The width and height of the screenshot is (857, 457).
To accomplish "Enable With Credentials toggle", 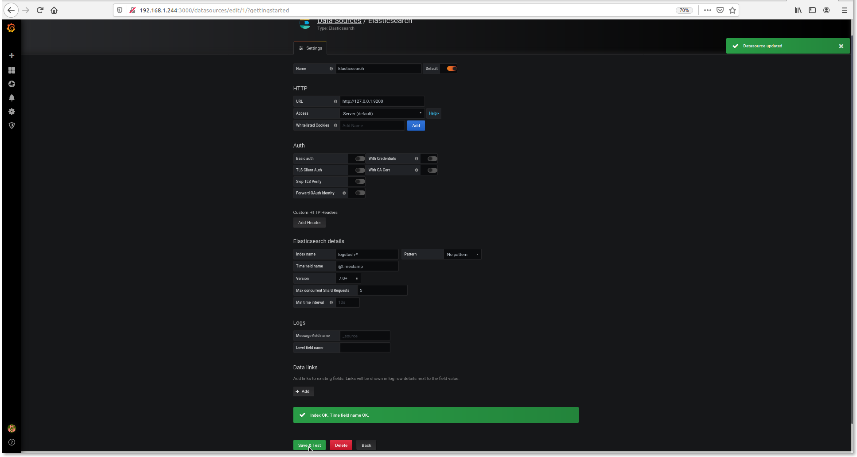I will click(432, 159).
